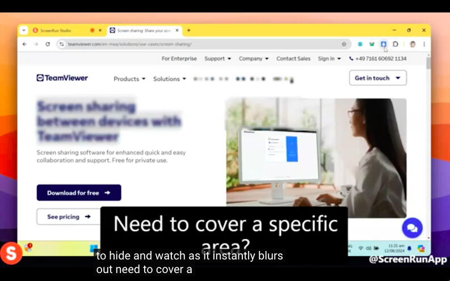Click the Chrome profile avatar icon
Screen dimensions: 450x281
pyautogui.click(x=413, y=44)
